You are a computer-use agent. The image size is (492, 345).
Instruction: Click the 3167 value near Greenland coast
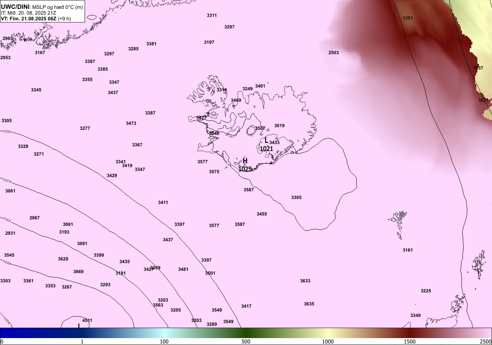[x=40, y=53]
